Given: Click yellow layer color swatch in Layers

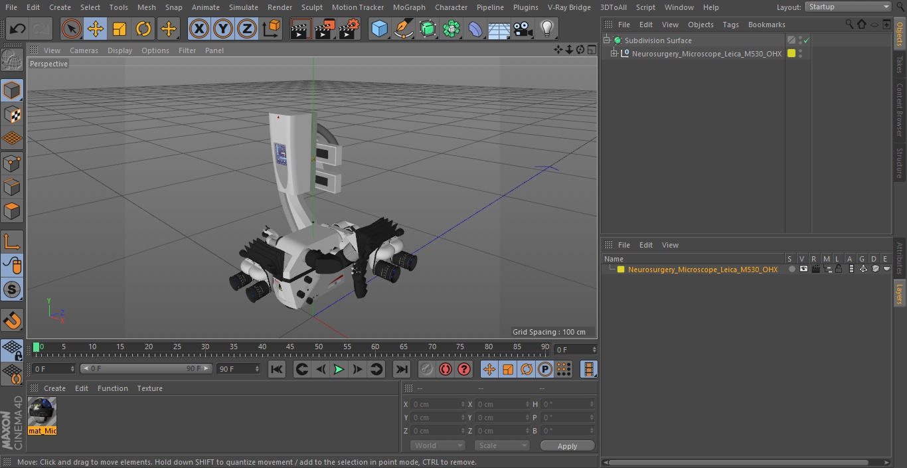Looking at the screenshot, I should [x=621, y=270].
